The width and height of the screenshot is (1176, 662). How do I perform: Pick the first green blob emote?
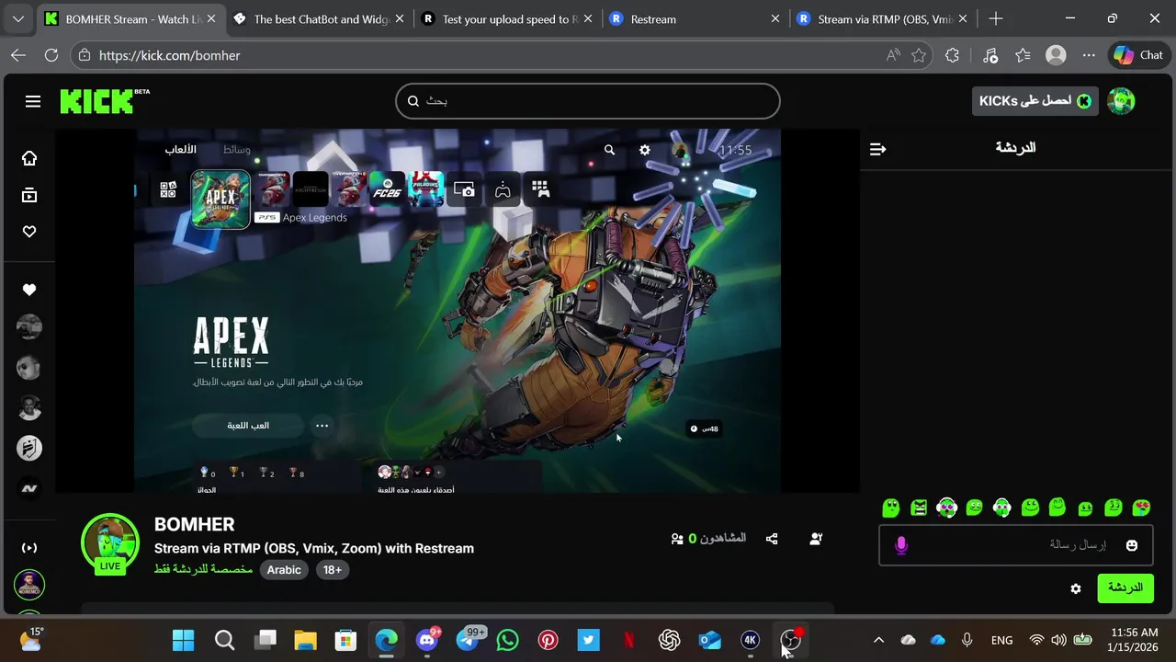click(890, 508)
